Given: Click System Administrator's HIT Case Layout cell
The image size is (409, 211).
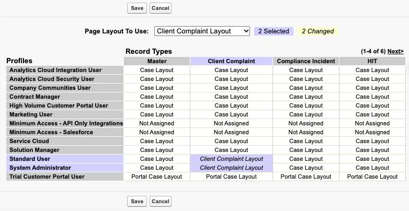Looking at the screenshot, I should tap(372, 168).
